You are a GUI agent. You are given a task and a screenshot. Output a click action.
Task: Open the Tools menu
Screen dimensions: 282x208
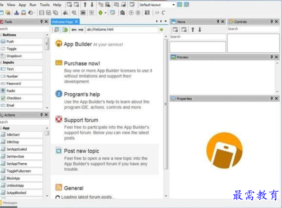[x=45, y=5]
